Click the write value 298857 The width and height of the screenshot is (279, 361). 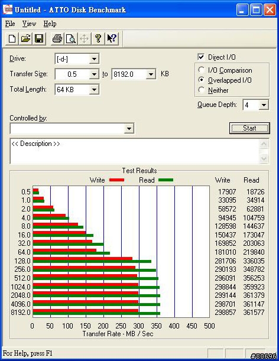tap(225, 313)
